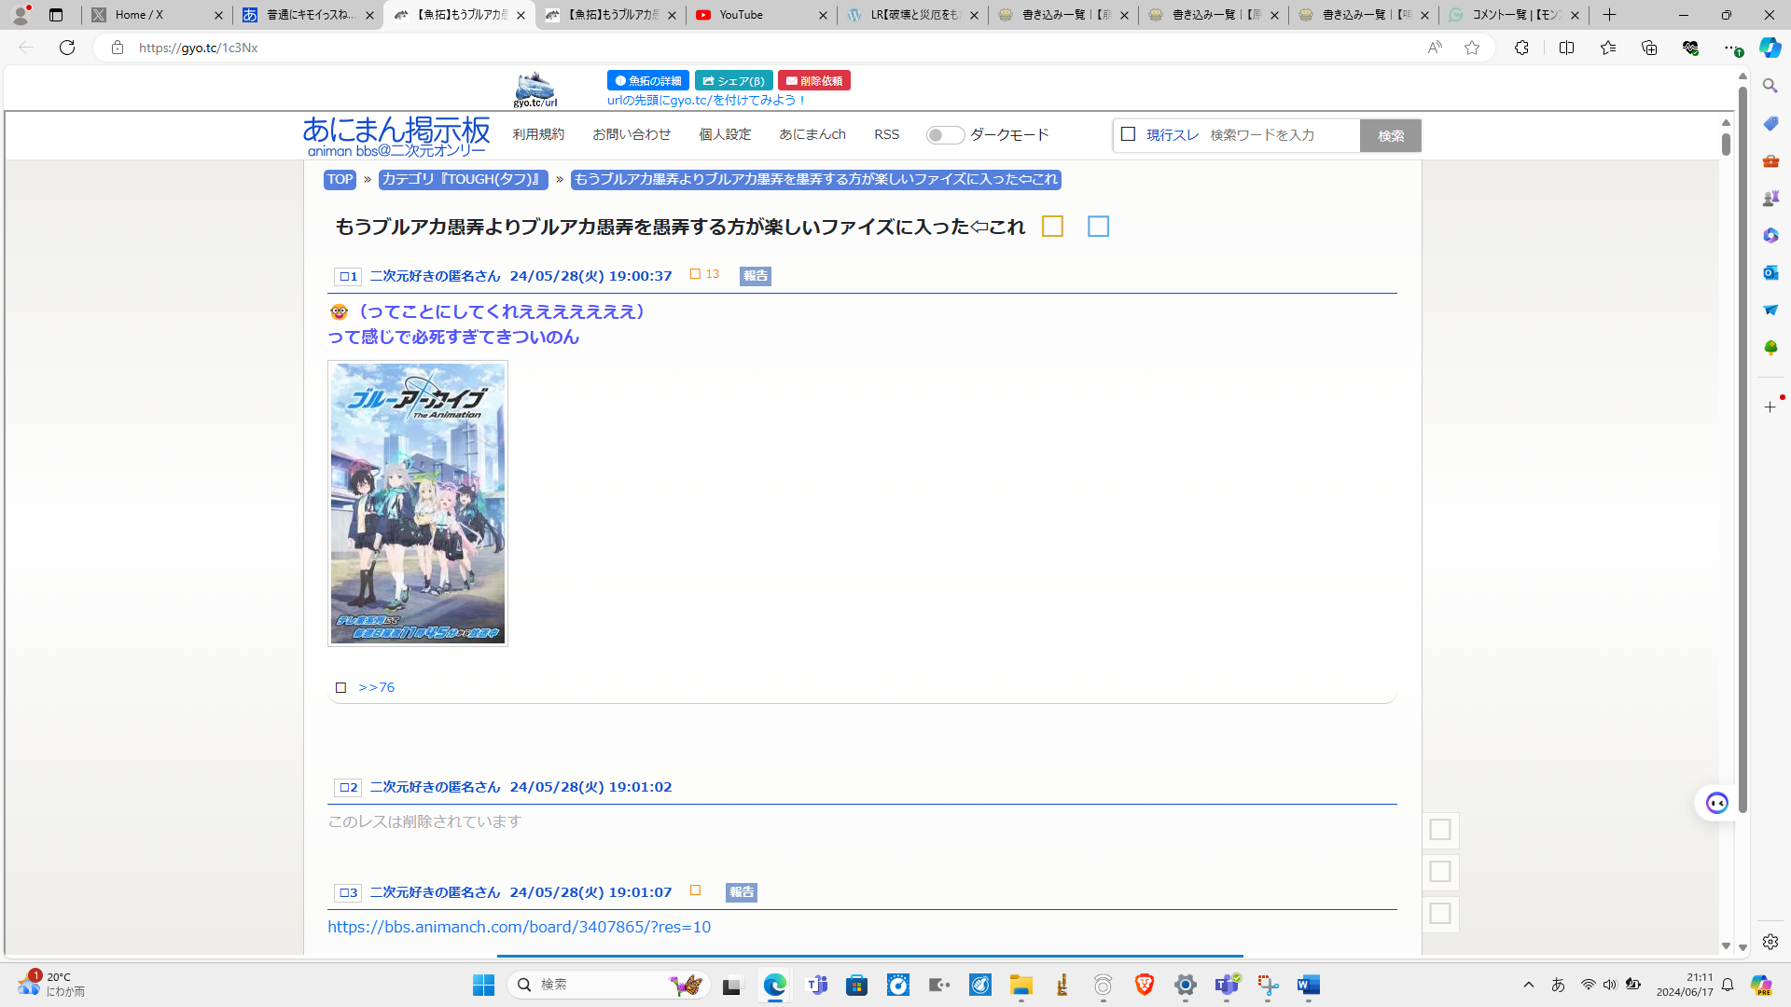Toggle the ダークモード switch
Screen dimensions: 1791x1007
coord(944,135)
